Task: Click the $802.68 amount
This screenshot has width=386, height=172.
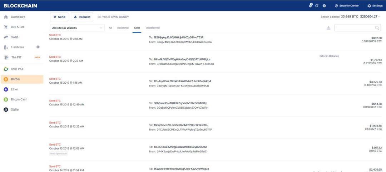Action: click(376, 38)
